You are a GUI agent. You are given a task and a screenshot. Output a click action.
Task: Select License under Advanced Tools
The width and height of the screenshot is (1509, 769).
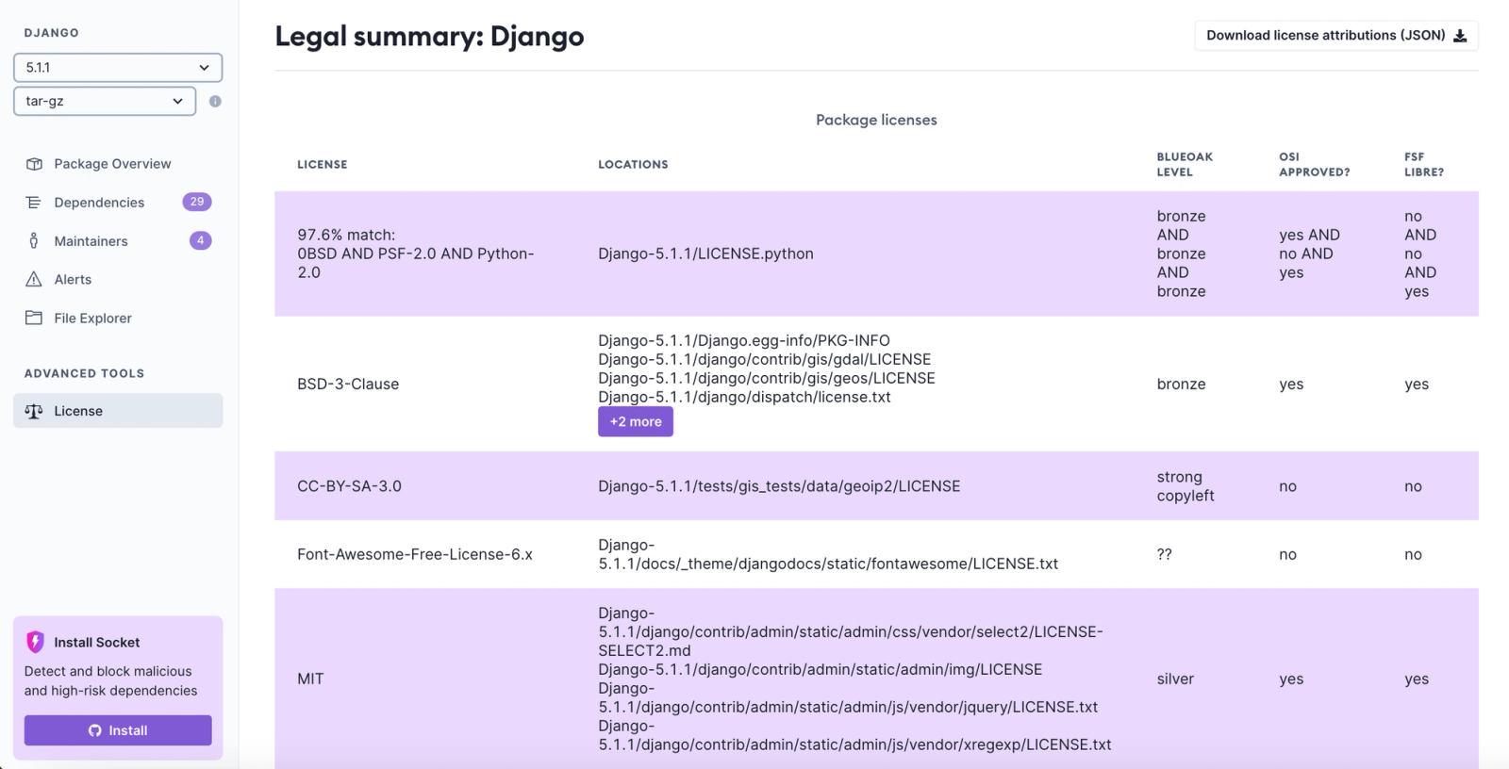tap(118, 411)
